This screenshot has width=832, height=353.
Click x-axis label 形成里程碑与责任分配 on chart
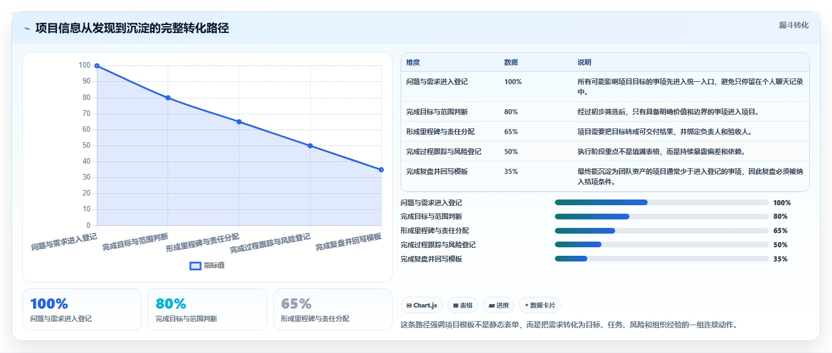click(203, 242)
